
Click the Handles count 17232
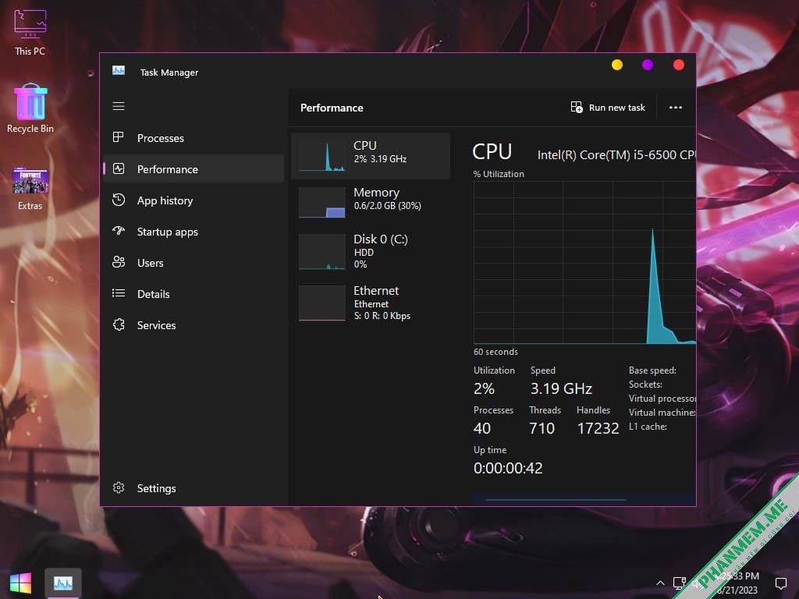598,428
